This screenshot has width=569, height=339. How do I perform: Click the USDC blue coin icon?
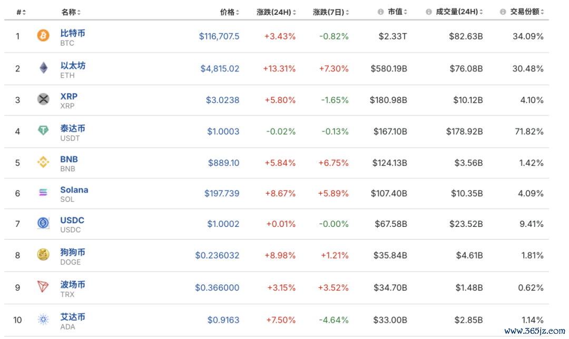coord(43,223)
